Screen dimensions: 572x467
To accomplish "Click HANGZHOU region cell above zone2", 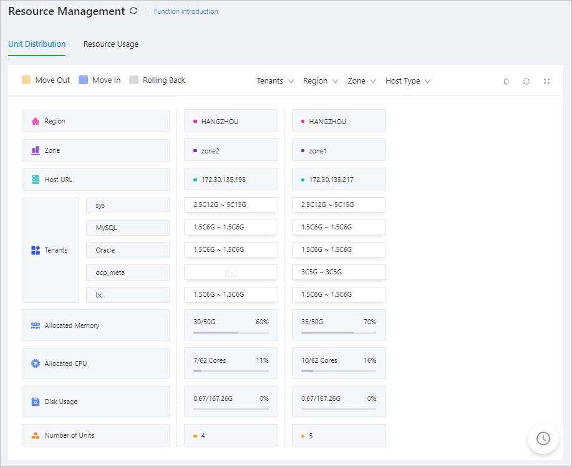I will click(231, 121).
